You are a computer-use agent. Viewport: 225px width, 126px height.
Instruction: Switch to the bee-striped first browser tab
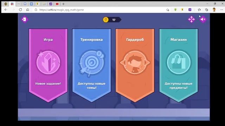click(6, 4)
